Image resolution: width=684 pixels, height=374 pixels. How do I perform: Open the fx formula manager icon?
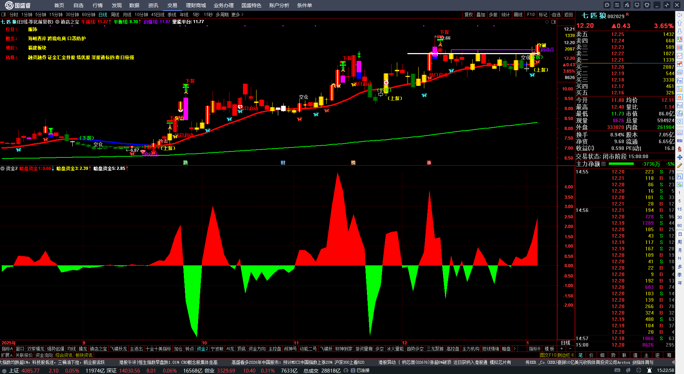click(x=627, y=5)
